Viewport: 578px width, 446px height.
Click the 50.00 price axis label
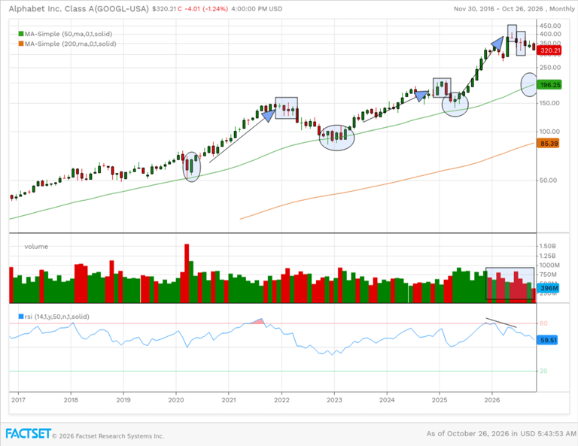click(x=548, y=180)
